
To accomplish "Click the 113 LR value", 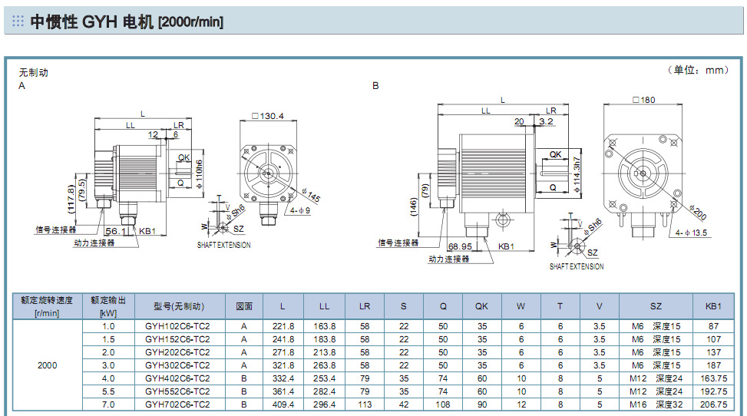I will (x=365, y=404).
